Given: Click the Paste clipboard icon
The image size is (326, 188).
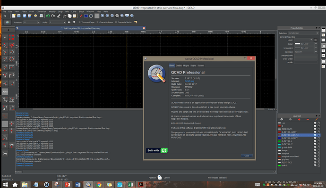Looking at the screenshot, I should click(75, 16).
